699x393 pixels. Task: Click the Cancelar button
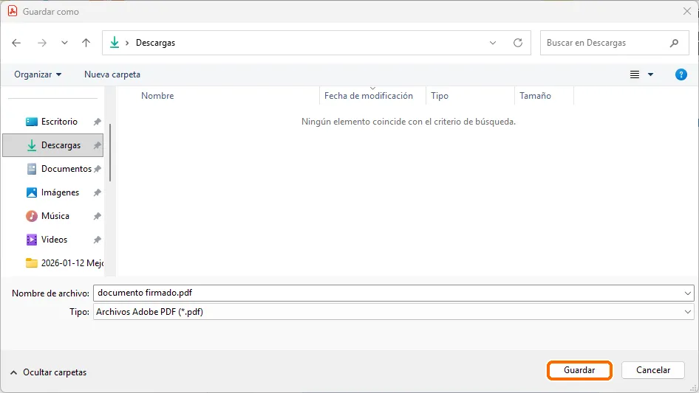coord(653,370)
